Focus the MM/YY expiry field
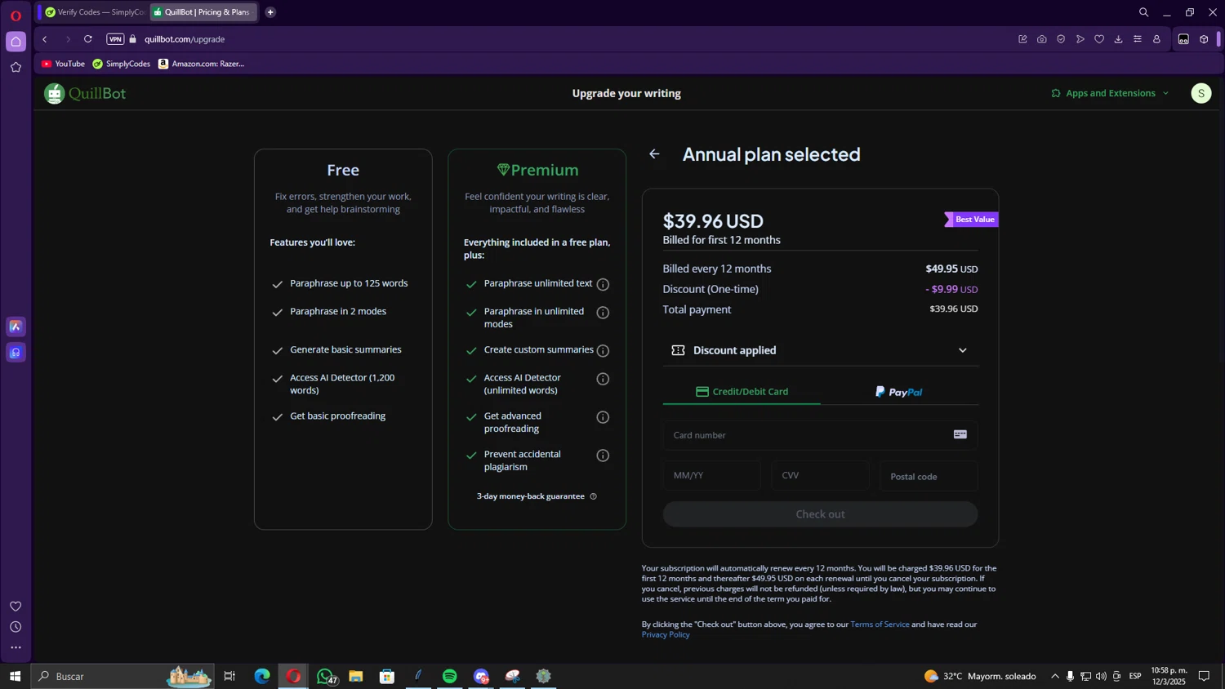This screenshot has height=689, width=1225. (x=711, y=476)
